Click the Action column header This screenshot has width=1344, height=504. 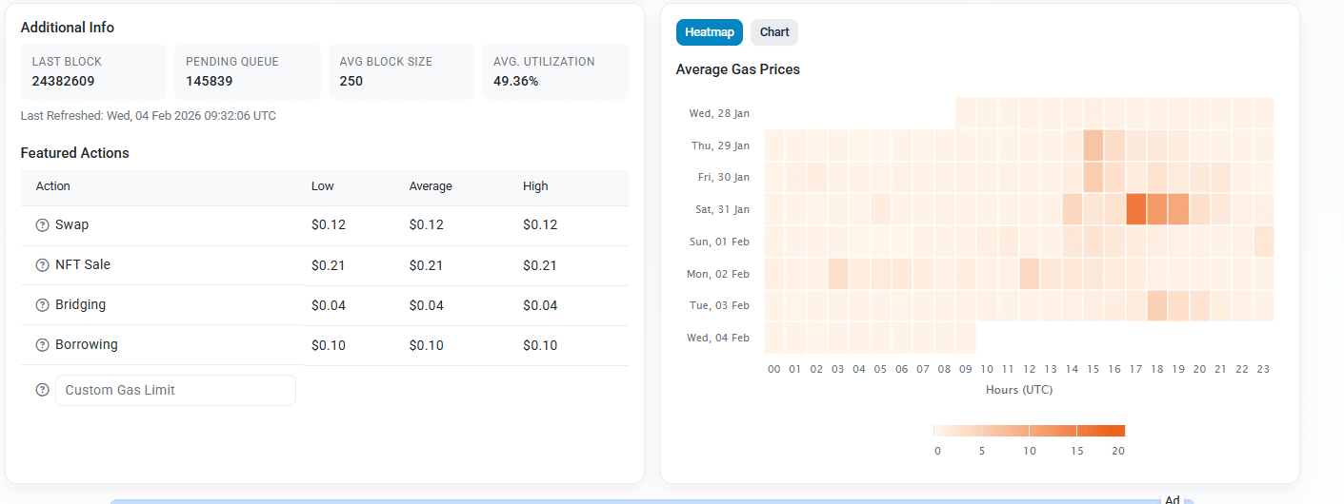point(53,186)
